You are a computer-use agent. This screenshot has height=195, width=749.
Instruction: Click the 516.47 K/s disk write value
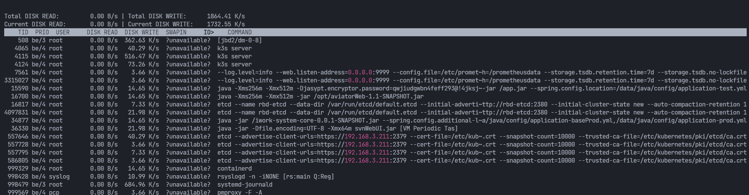142,56
